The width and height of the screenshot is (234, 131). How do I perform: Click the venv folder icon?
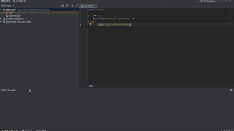pyautogui.click(x=7, y=13)
